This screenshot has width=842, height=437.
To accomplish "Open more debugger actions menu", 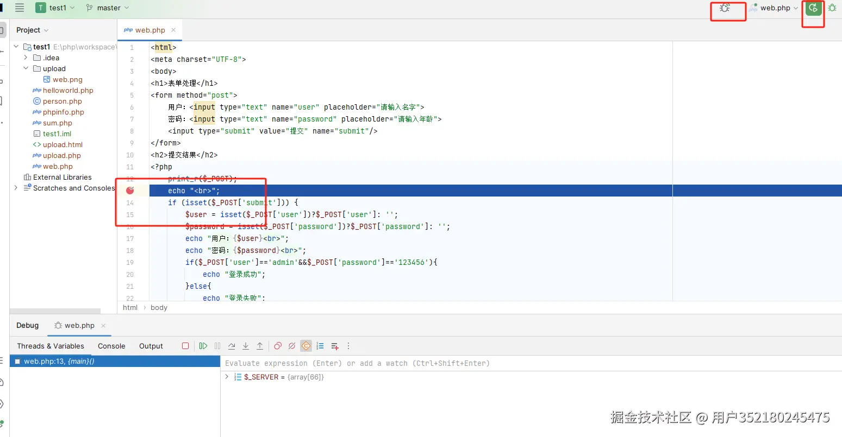I will (x=348, y=346).
